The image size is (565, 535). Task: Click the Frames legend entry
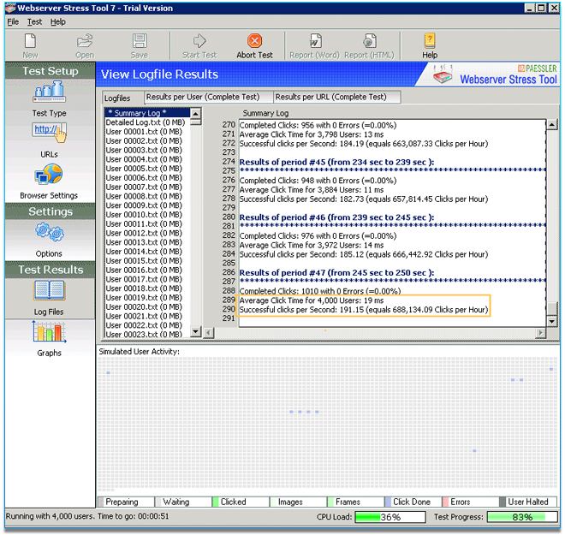click(355, 502)
